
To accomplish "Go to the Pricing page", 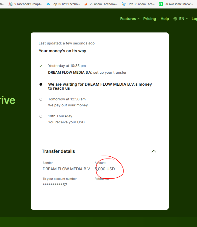I will pyautogui.click(x=149, y=19).
